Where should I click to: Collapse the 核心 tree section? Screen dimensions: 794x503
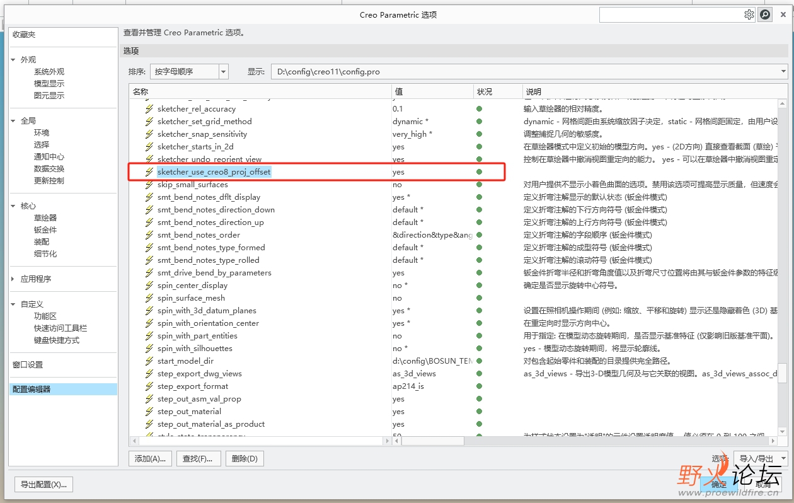point(13,206)
